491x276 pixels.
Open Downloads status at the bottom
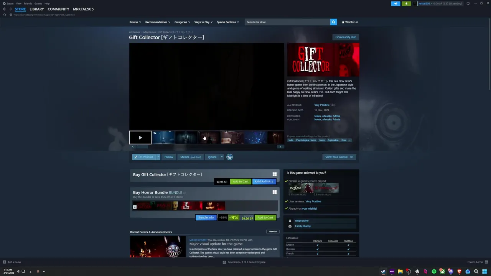tap(244, 262)
